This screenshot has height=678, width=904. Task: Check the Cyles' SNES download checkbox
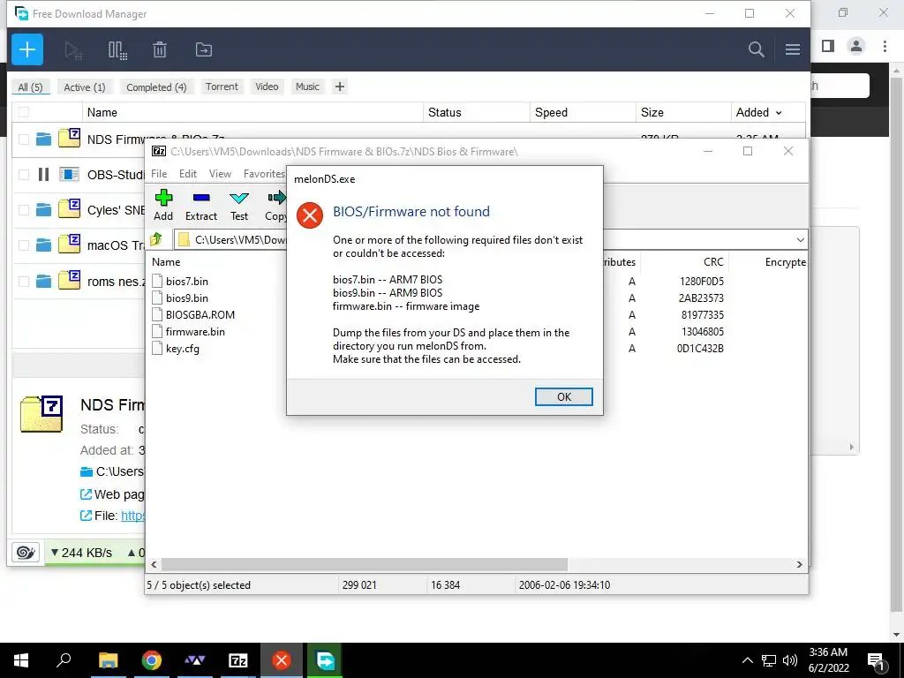pos(24,210)
